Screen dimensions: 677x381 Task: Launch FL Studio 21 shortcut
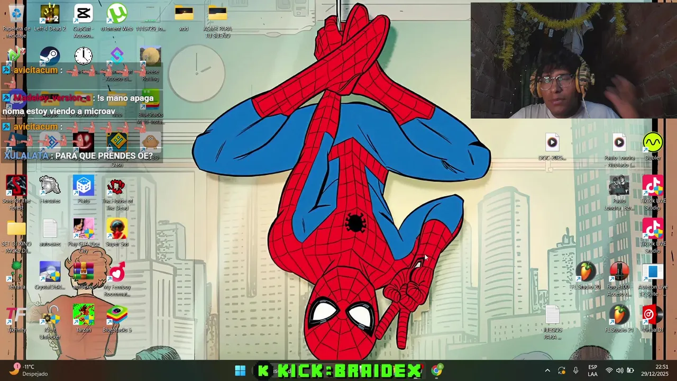pyautogui.click(x=619, y=314)
